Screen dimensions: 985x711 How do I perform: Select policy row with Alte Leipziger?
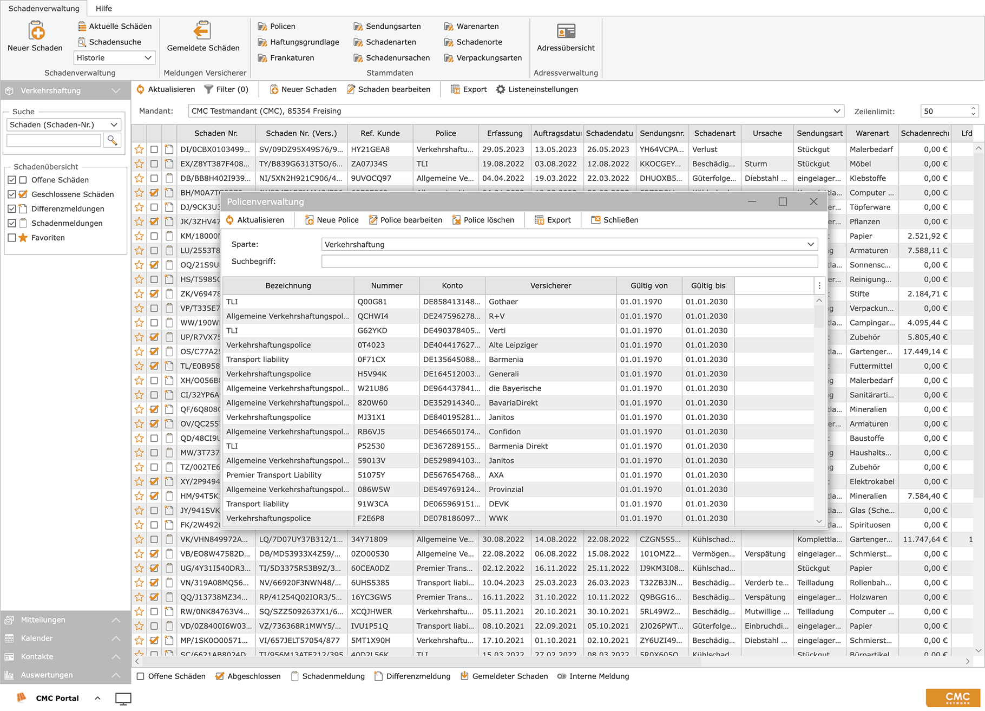tap(518, 345)
